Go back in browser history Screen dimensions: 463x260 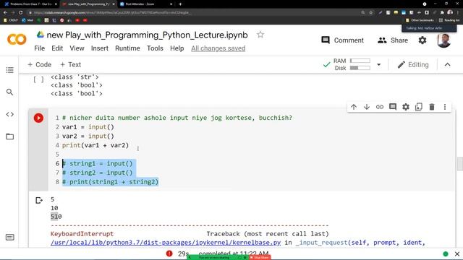tap(5, 13)
